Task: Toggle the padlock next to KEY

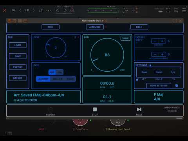Action: click(137, 79)
